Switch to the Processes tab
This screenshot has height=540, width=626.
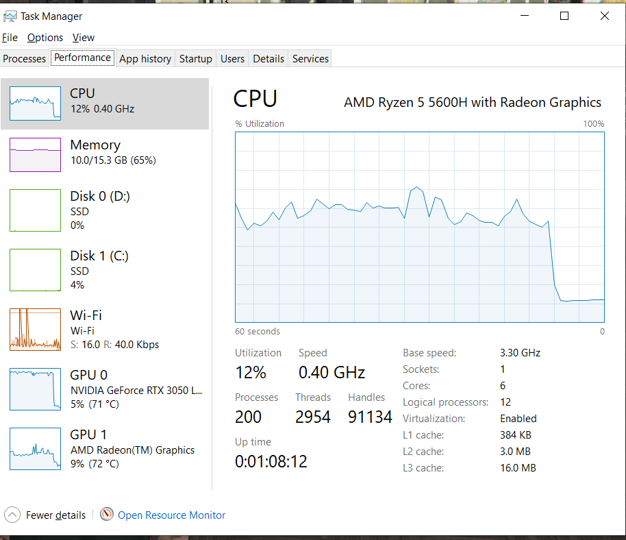(25, 59)
